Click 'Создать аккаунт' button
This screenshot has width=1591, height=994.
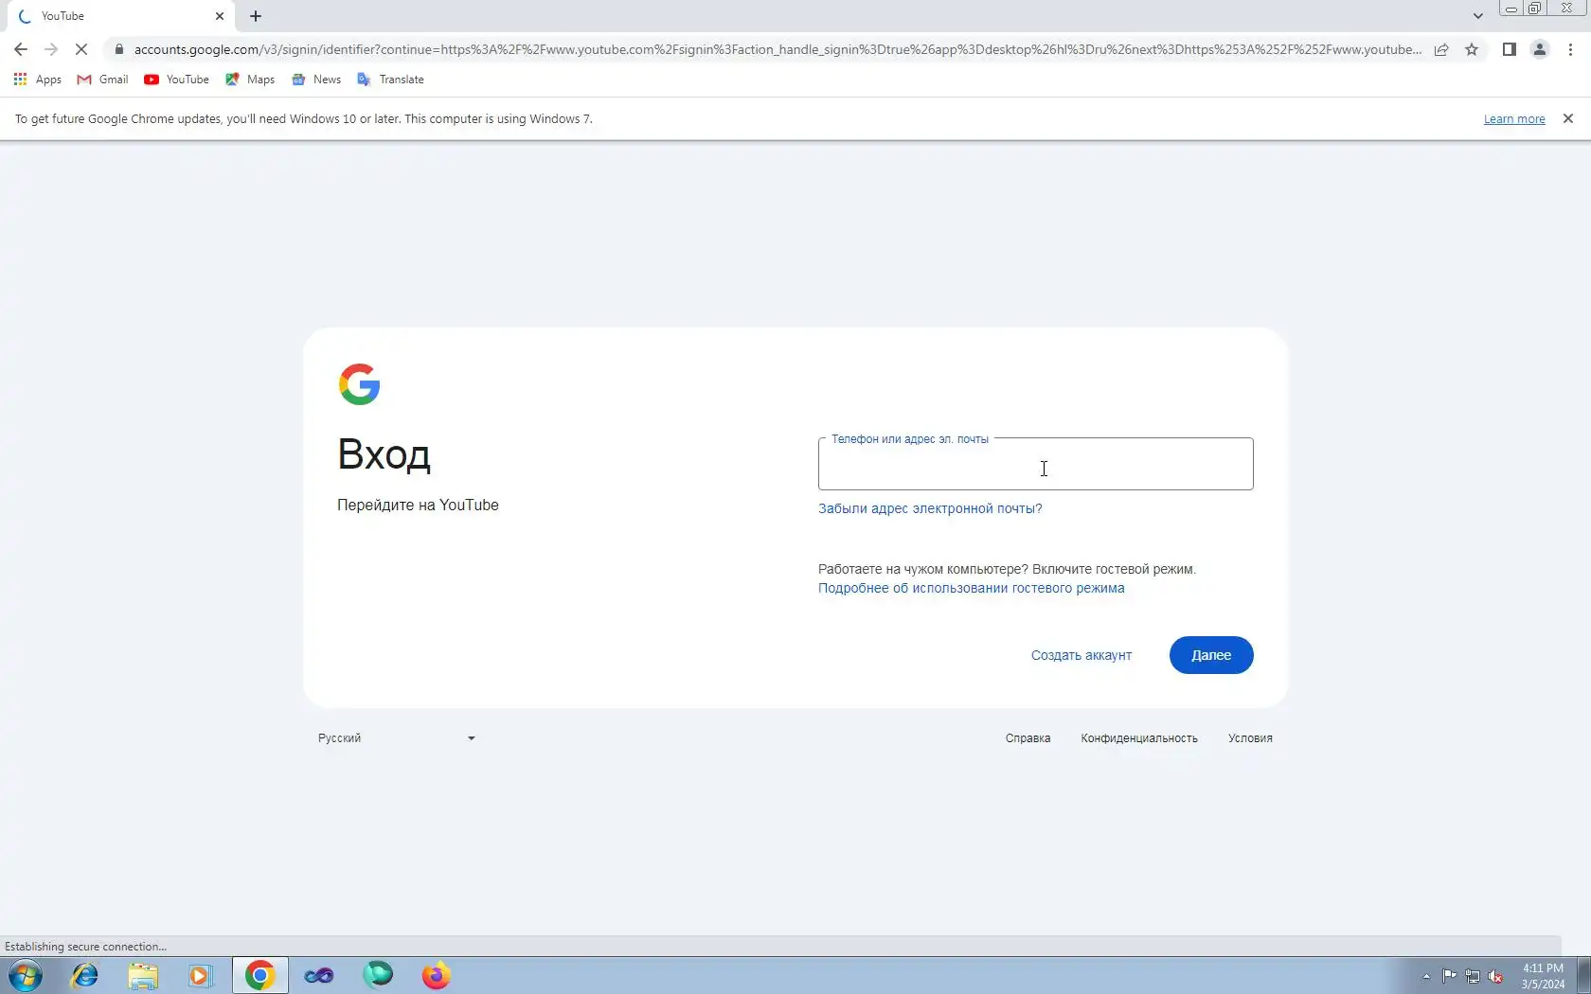pos(1081,655)
